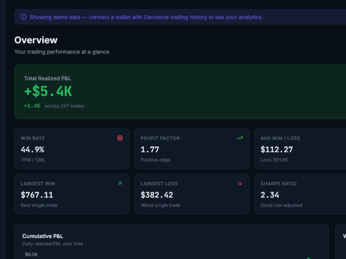Image resolution: width=346 pixels, height=259 pixels.
Task: Click the Overview heading
Action: 36,40
